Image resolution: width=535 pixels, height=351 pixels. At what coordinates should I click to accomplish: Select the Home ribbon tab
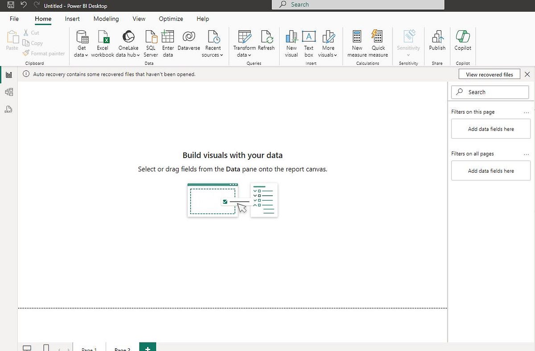coord(43,19)
